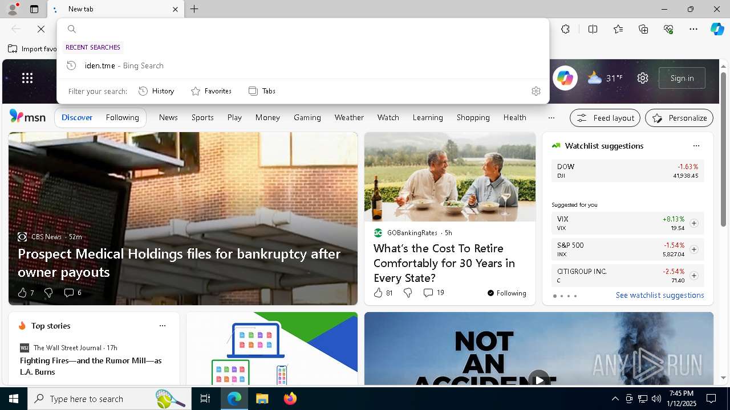Open the Favorites star toolbar icon
Image resolution: width=730 pixels, height=410 pixels.
[618, 29]
